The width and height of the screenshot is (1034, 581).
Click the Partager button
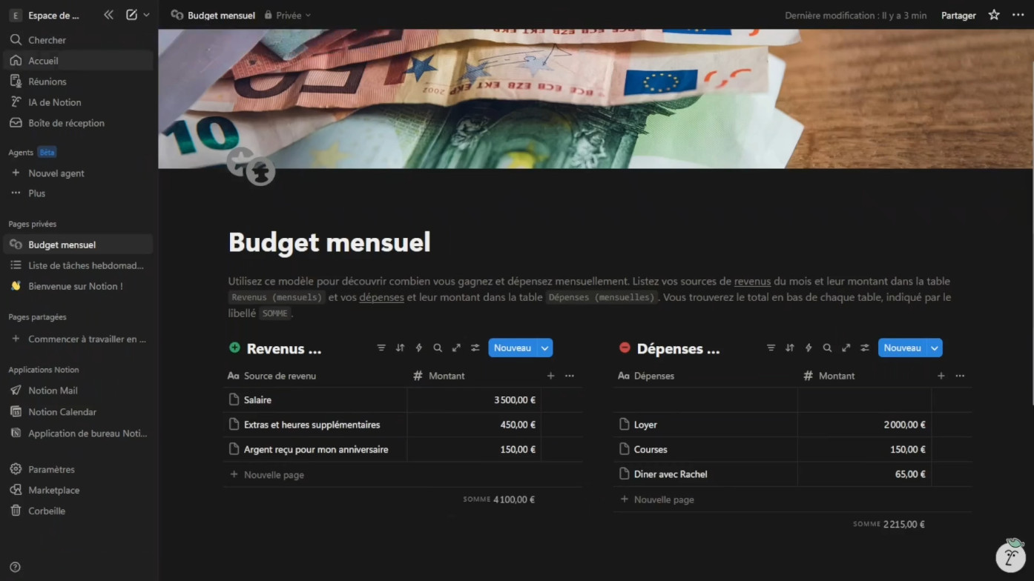958,15
